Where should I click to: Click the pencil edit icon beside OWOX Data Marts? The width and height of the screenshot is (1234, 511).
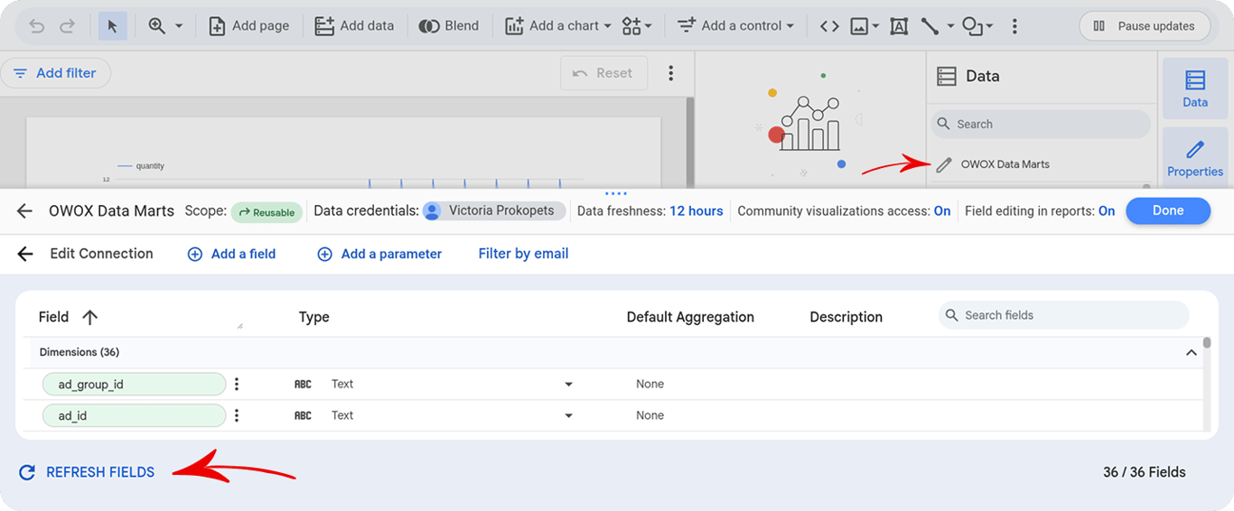coord(944,164)
